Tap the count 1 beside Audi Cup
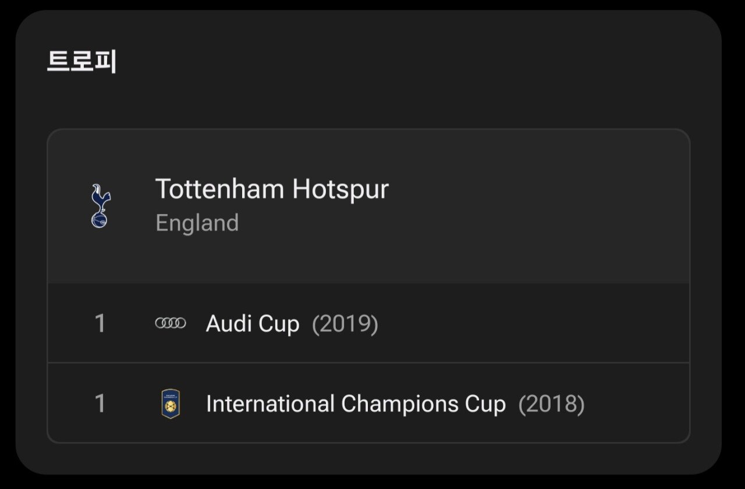745x489 pixels. pos(100,323)
